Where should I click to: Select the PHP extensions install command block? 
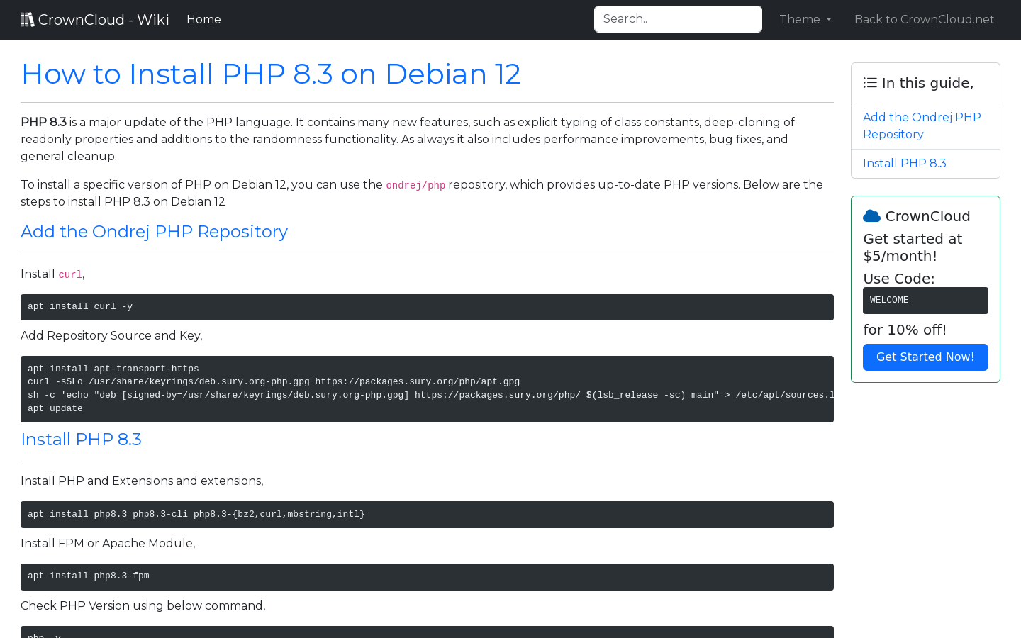[x=427, y=515]
